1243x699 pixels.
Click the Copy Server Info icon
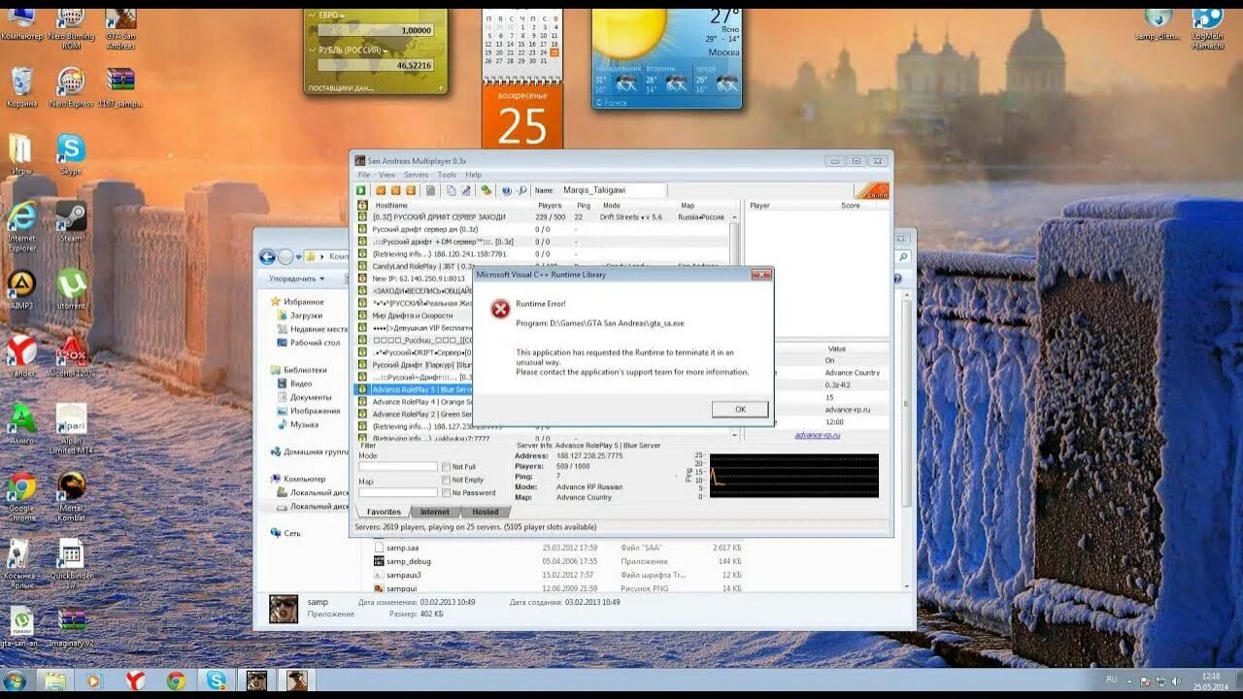point(452,190)
